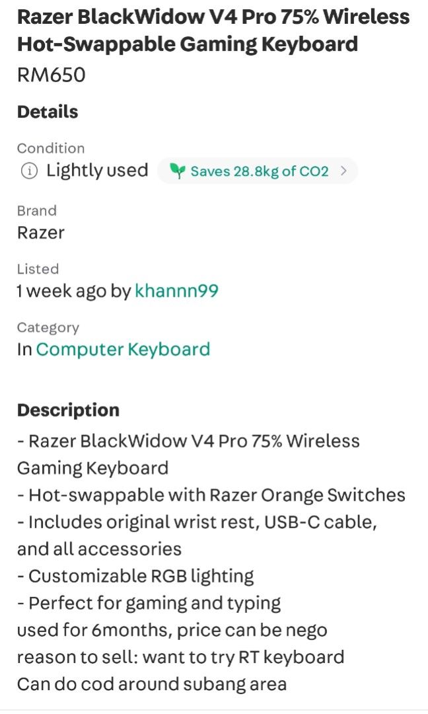
Task: Click the reason to sell line
Action: click(x=180, y=658)
